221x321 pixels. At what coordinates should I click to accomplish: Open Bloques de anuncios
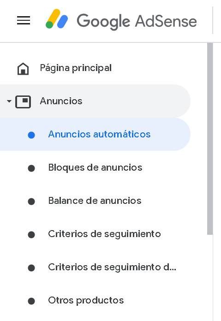pyautogui.click(x=95, y=167)
